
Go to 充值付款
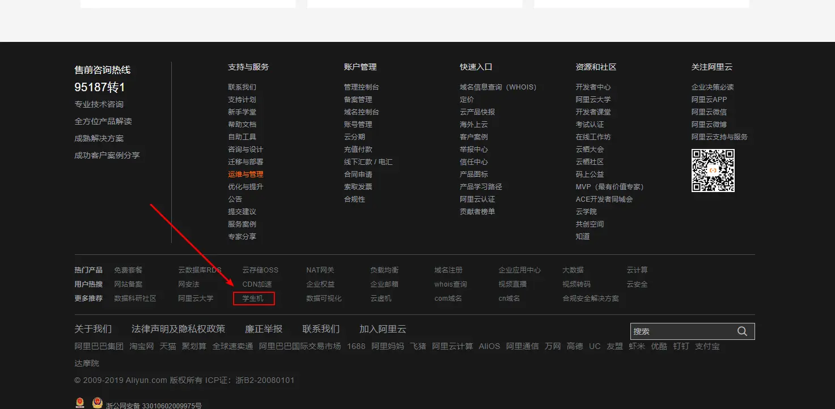pyautogui.click(x=358, y=150)
